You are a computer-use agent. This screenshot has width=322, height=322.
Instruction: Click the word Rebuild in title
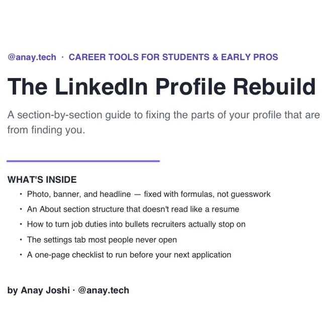[274, 87]
